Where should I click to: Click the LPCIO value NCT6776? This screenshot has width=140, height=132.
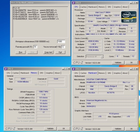pos(111,93)
